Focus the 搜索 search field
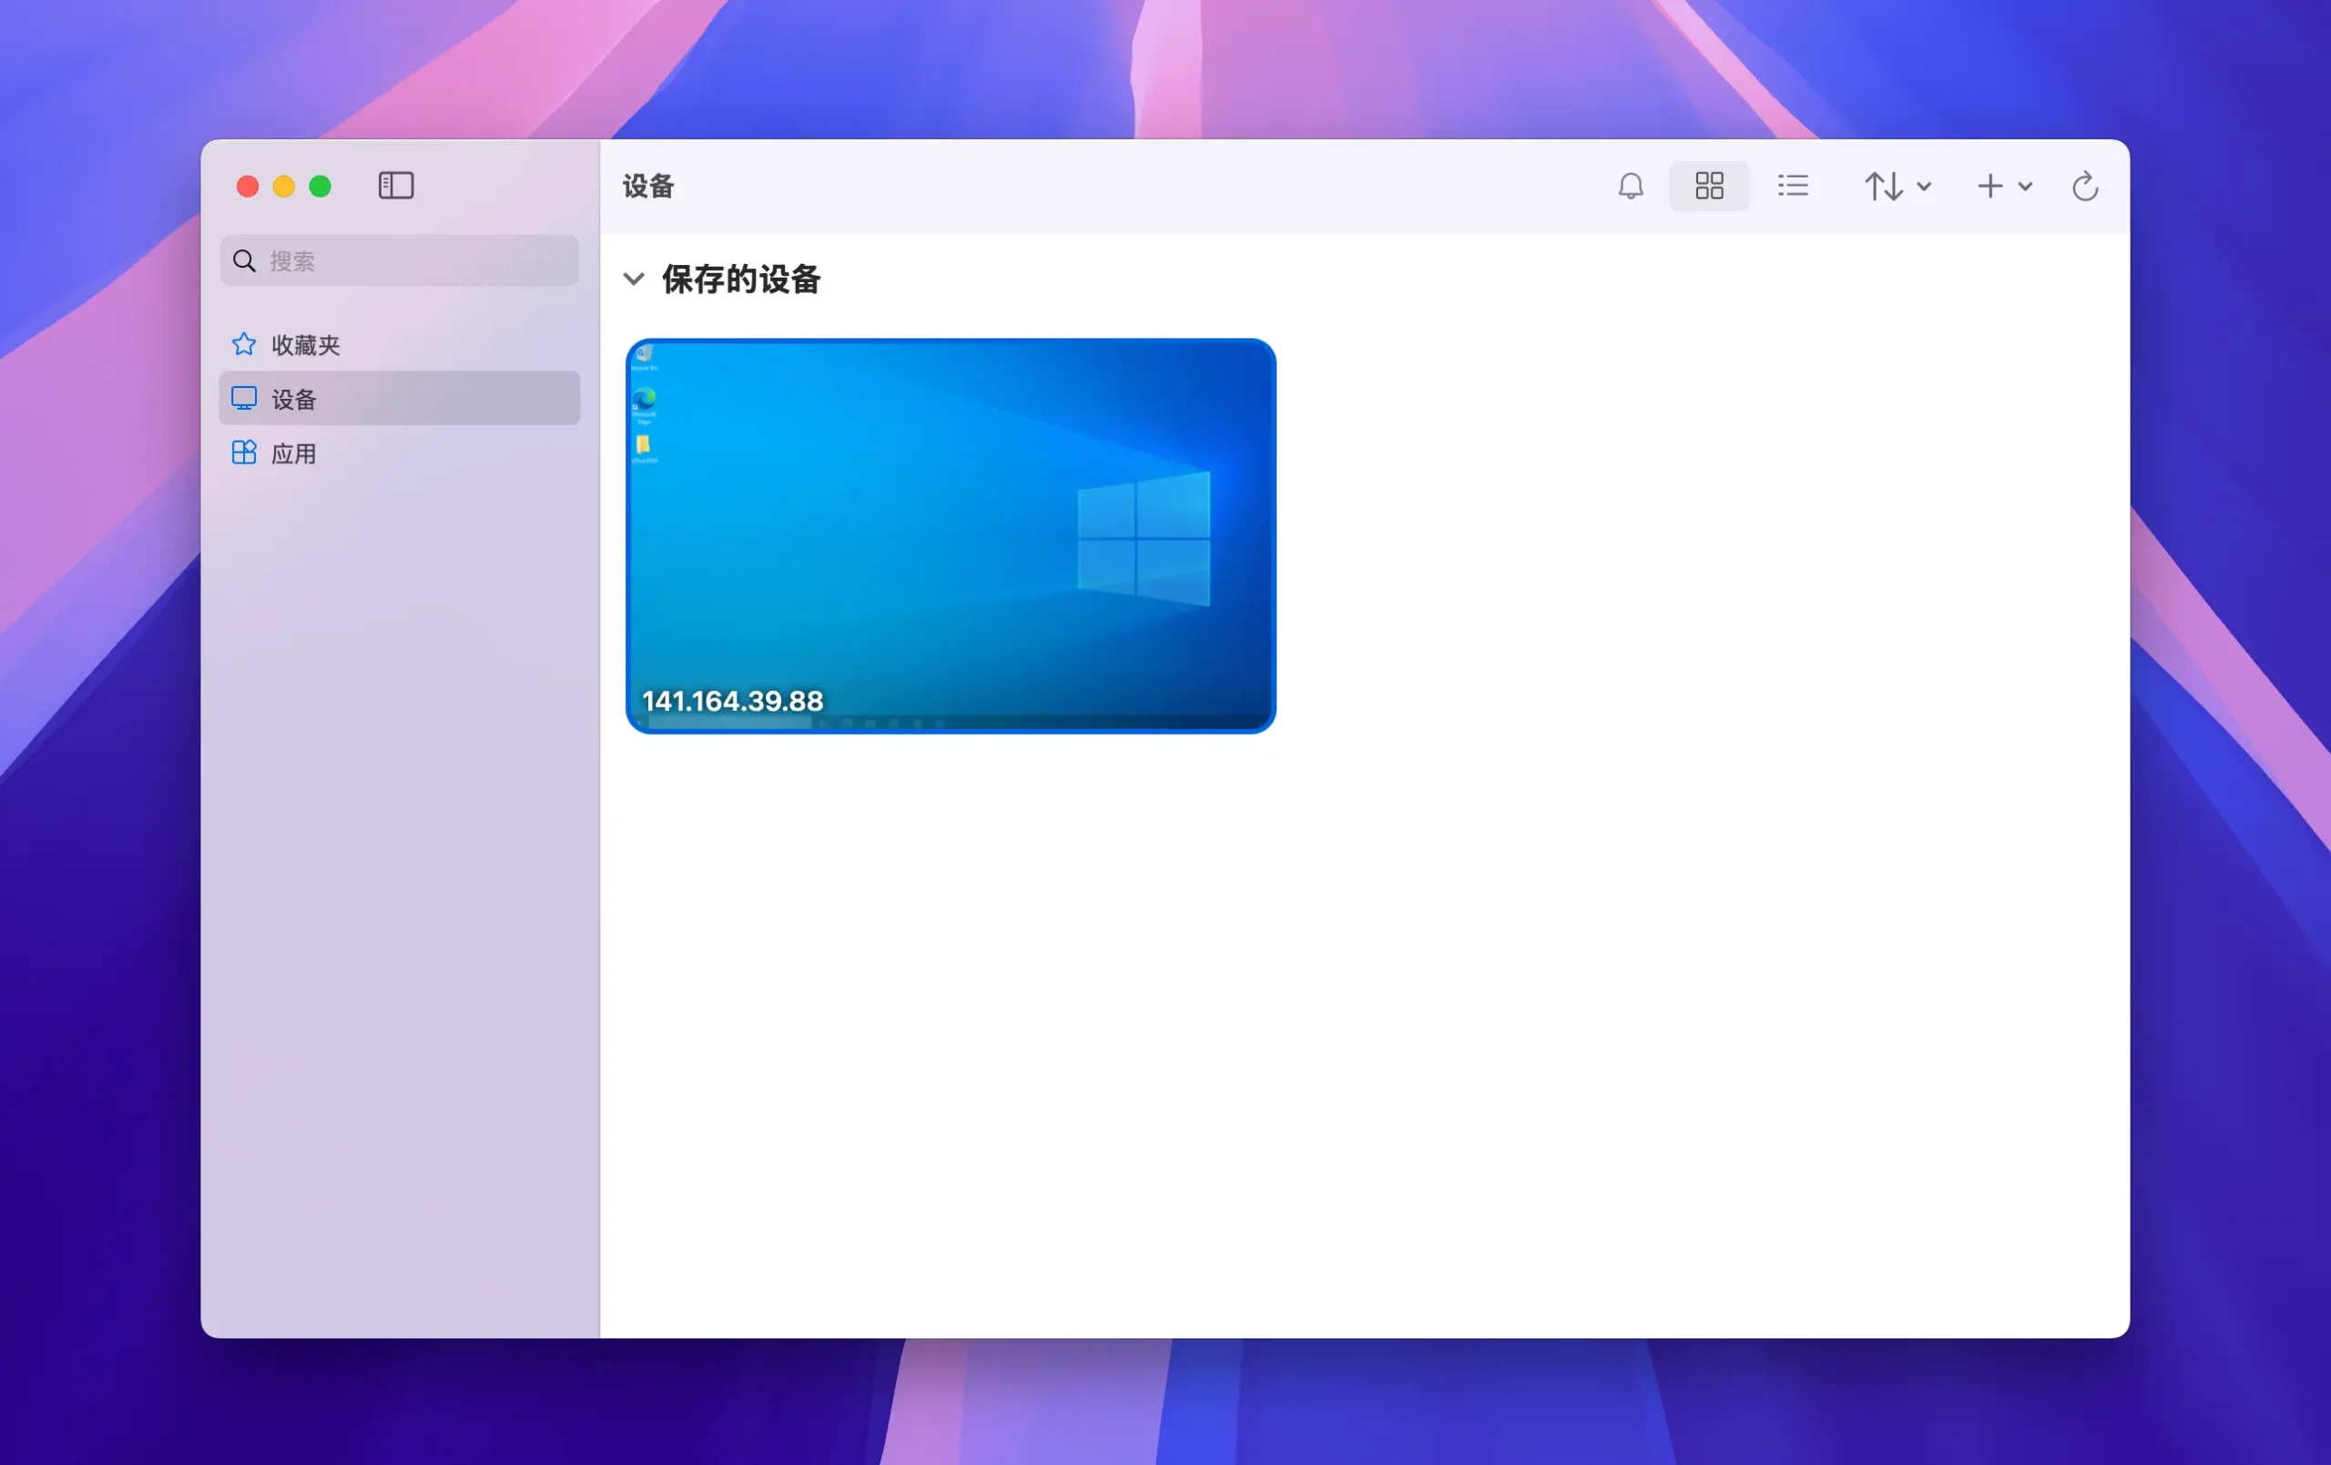The height and width of the screenshot is (1465, 2331). [x=399, y=260]
